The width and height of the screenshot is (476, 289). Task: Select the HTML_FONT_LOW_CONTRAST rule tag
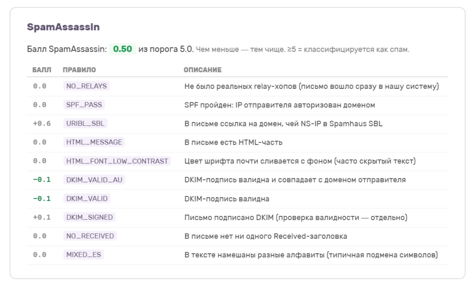[117, 161]
